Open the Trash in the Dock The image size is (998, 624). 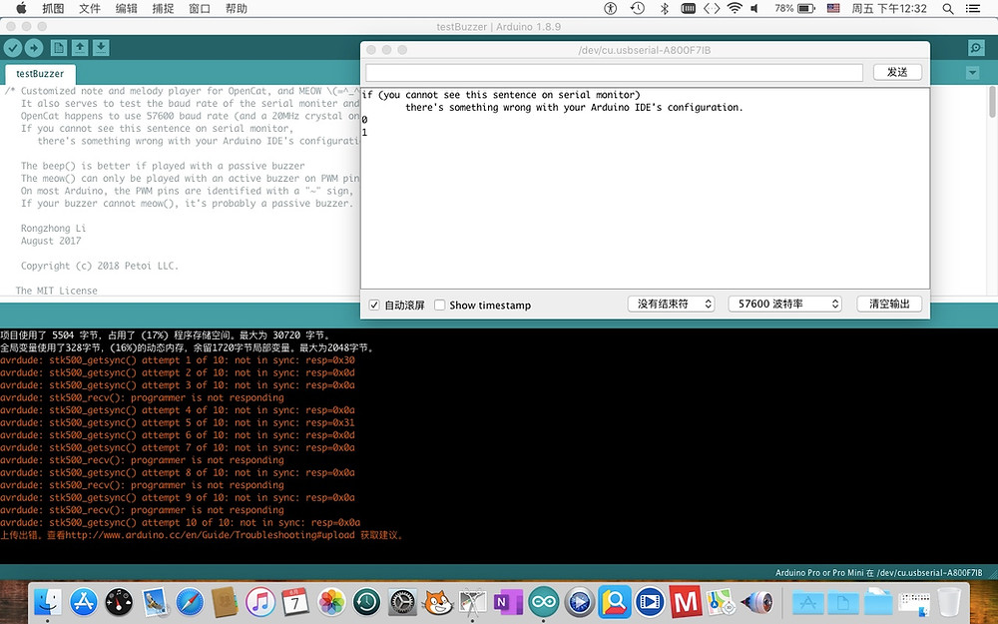coord(949,602)
